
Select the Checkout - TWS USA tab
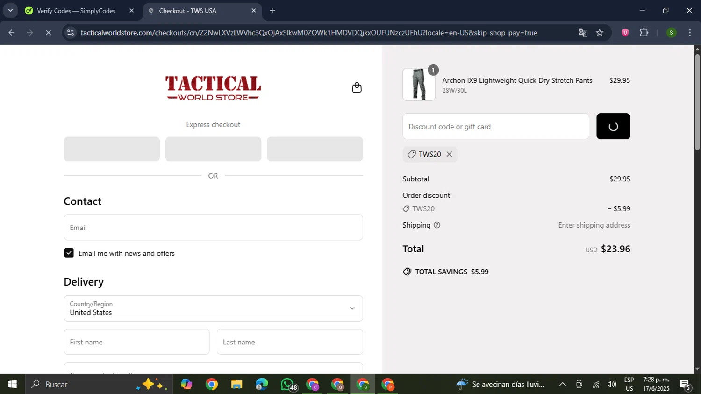(x=202, y=11)
